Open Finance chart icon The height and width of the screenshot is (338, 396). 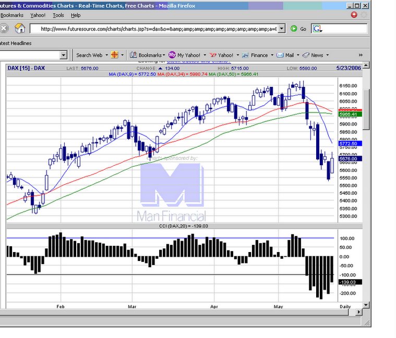(245, 55)
